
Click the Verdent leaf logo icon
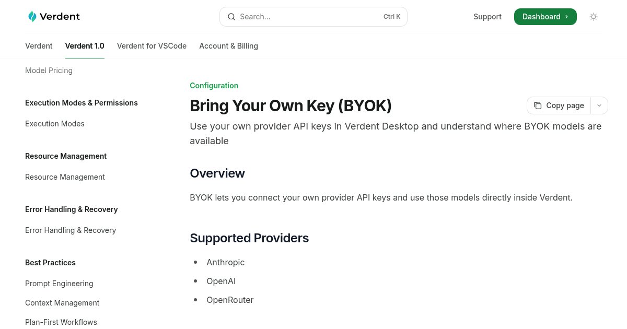click(32, 17)
